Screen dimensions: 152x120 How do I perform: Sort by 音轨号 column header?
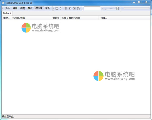(x=55, y=18)
